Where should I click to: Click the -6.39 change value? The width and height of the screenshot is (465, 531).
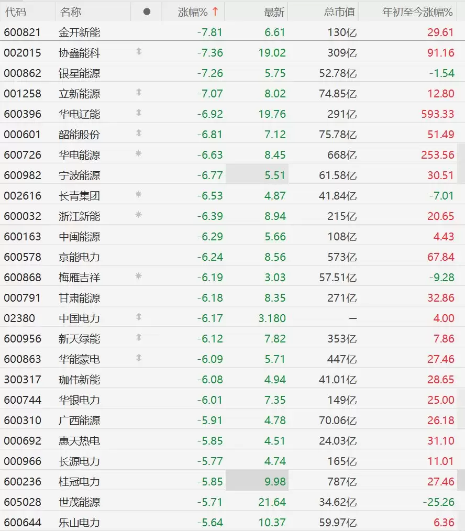tap(210, 216)
